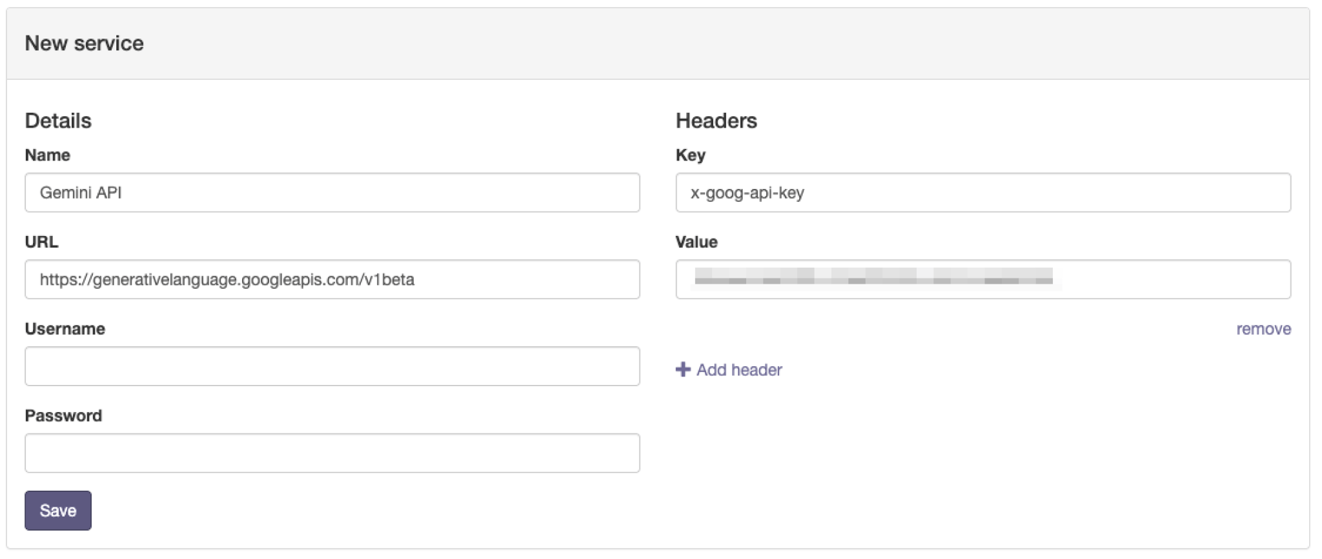Screen dimensions: 1322x559
Task: Click the Password field label
Action: point(63,416)
